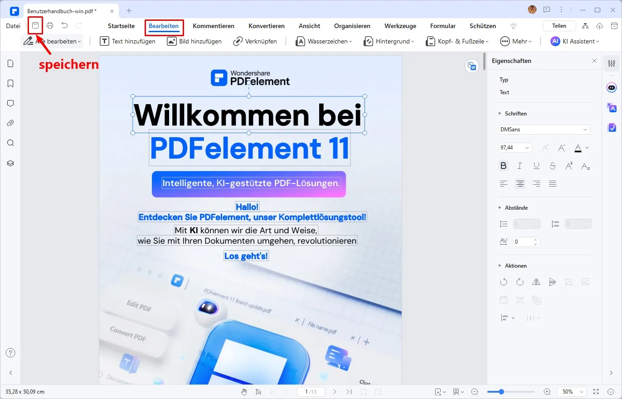This screenshot has height=399, width=622.
Task: Open the search panel in left sidebar
Action: tap(10, 143)
